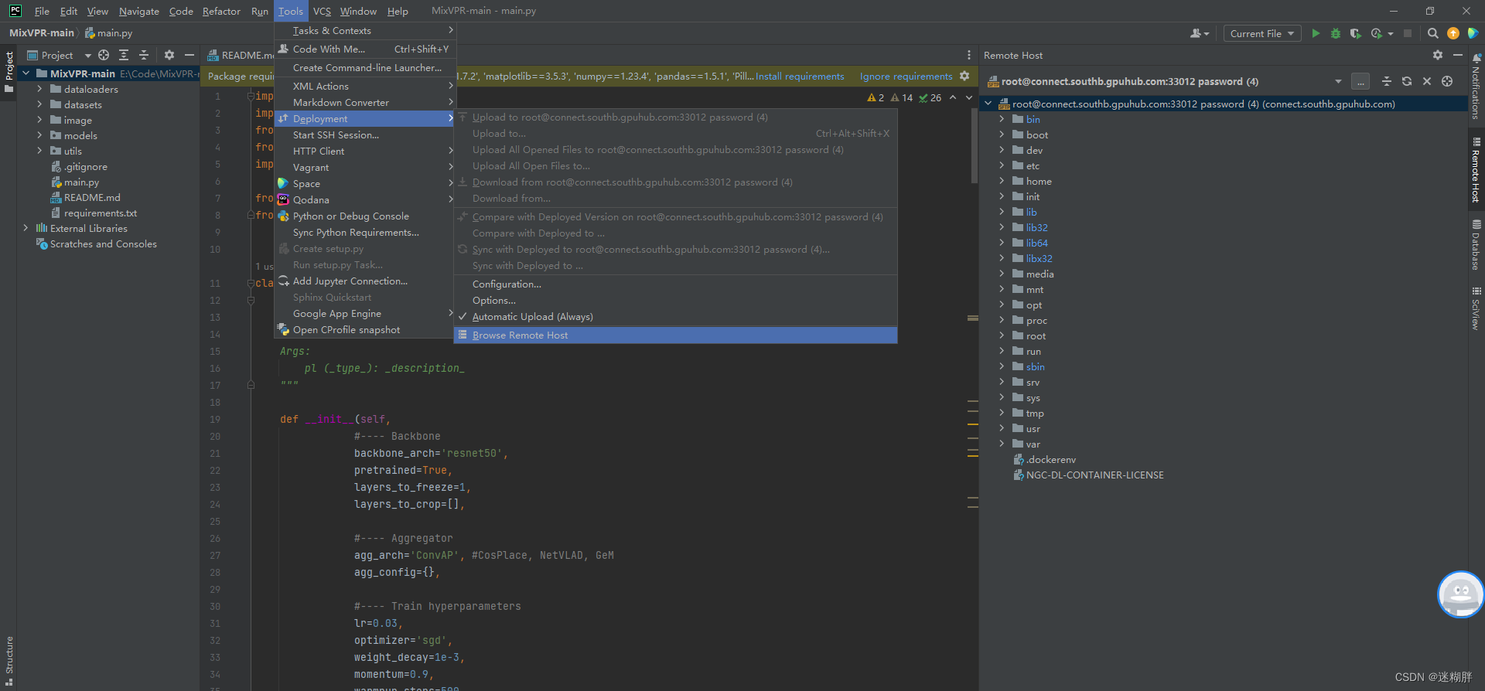Click the editor vertical scrollbar thumb
This screenshot has height=691, width=1485.
[x=974, y=145]
